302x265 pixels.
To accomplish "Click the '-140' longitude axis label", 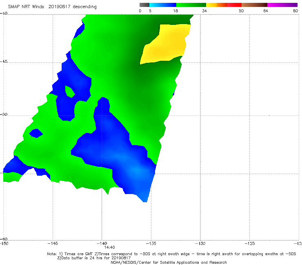I will pos(102,243).
